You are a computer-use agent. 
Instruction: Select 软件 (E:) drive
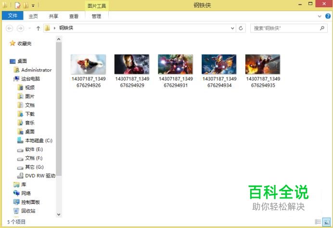click(34, 149)
